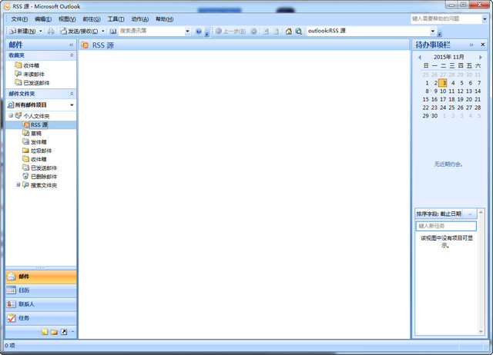Click the New item button icon
The height and width of the screenshot is (355, 493).
[12, 31]
